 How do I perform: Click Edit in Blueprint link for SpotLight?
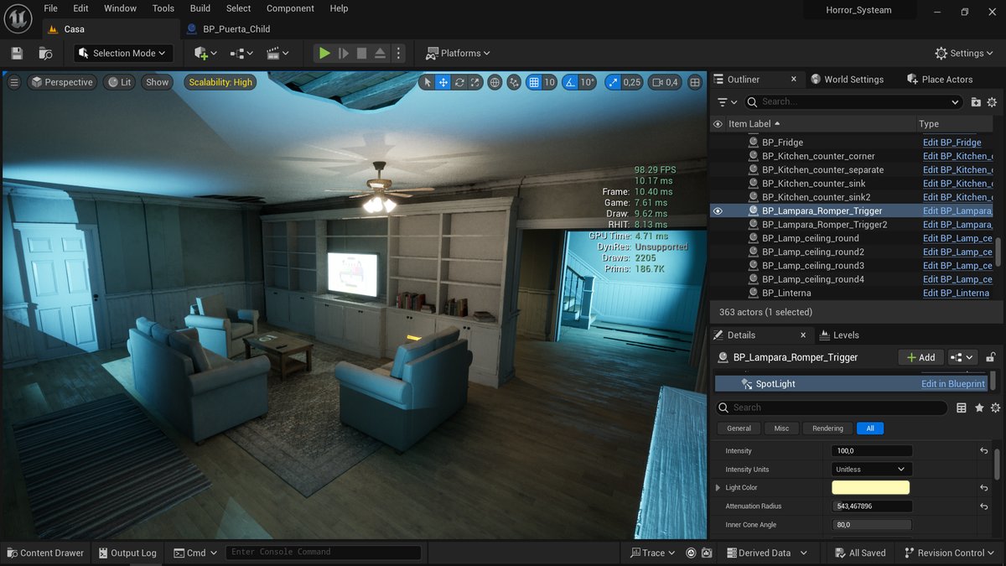pyautogui.click(x=953, y=384)
